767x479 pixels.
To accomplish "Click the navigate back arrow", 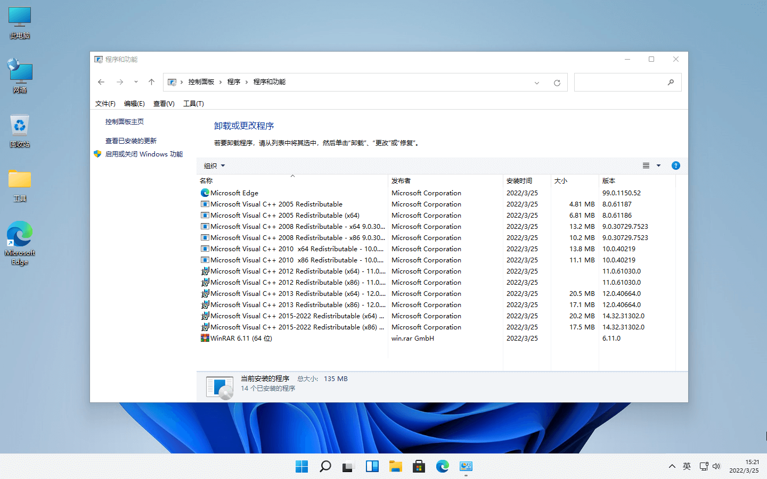I will [101, 82].
